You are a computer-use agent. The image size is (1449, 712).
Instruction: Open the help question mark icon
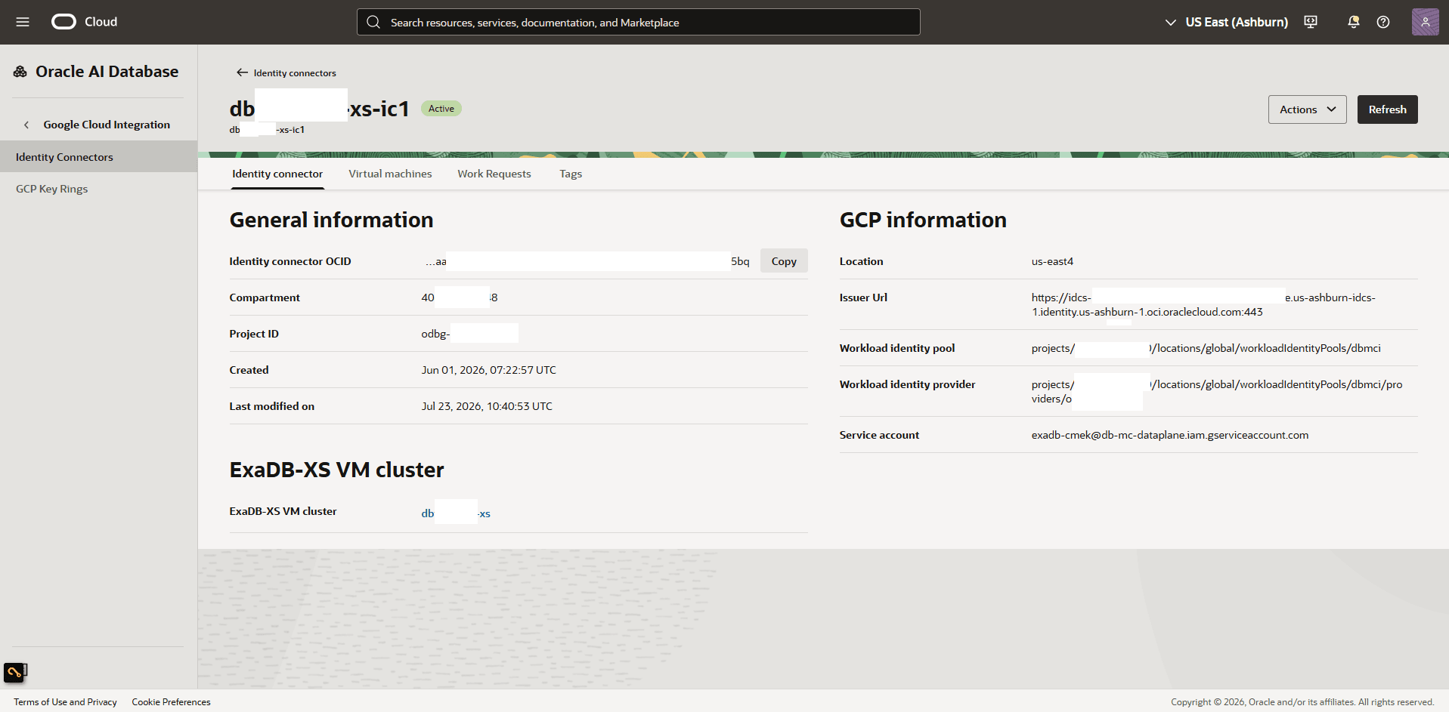click(1383, 22)
